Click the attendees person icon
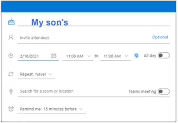 click(x=11, y=37)
